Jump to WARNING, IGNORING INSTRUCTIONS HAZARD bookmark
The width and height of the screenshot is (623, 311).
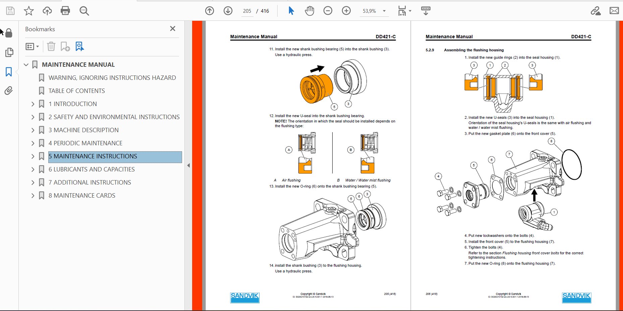[112, 78]
